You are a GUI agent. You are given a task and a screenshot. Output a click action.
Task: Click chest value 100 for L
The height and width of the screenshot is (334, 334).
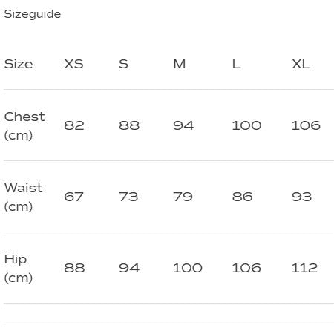point(246,125)
